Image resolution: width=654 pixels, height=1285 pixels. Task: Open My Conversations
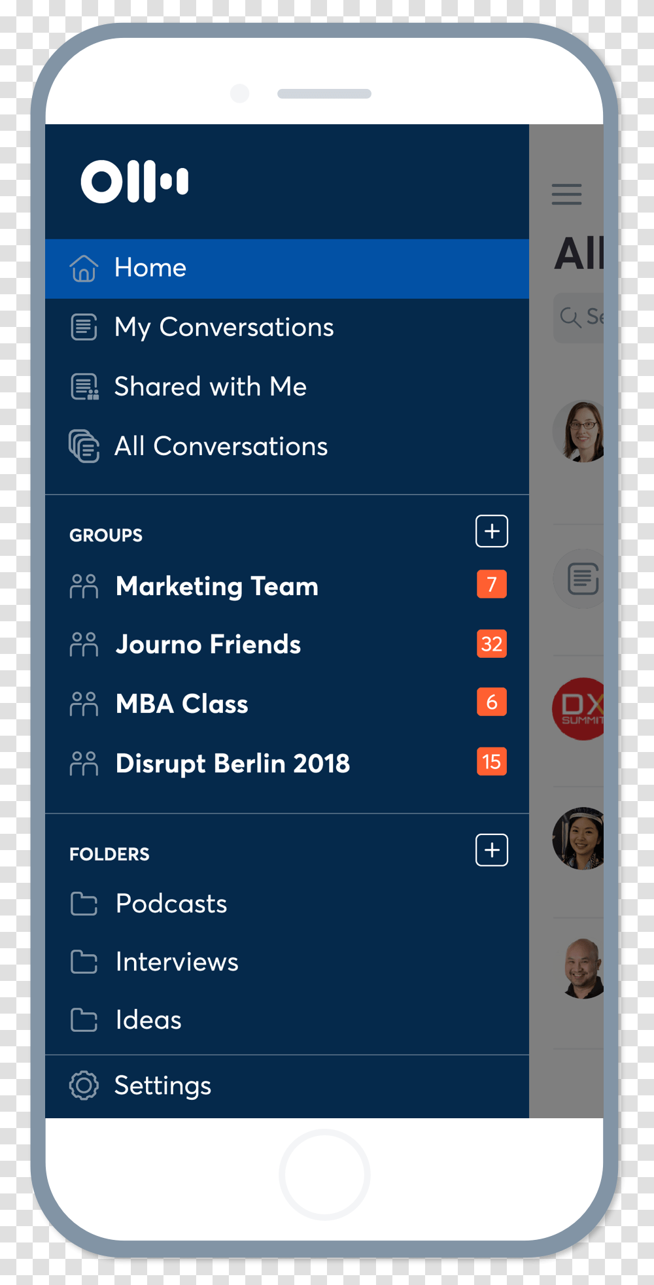[224, 328]
